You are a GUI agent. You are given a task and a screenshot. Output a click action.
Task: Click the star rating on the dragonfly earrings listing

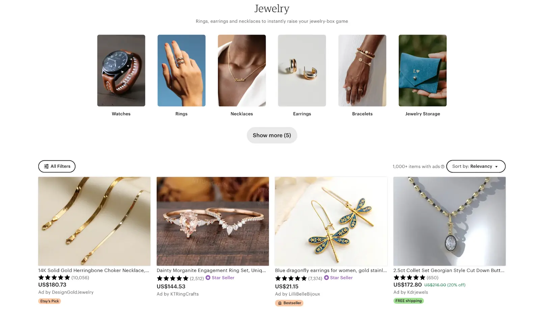tap(291, 278)
